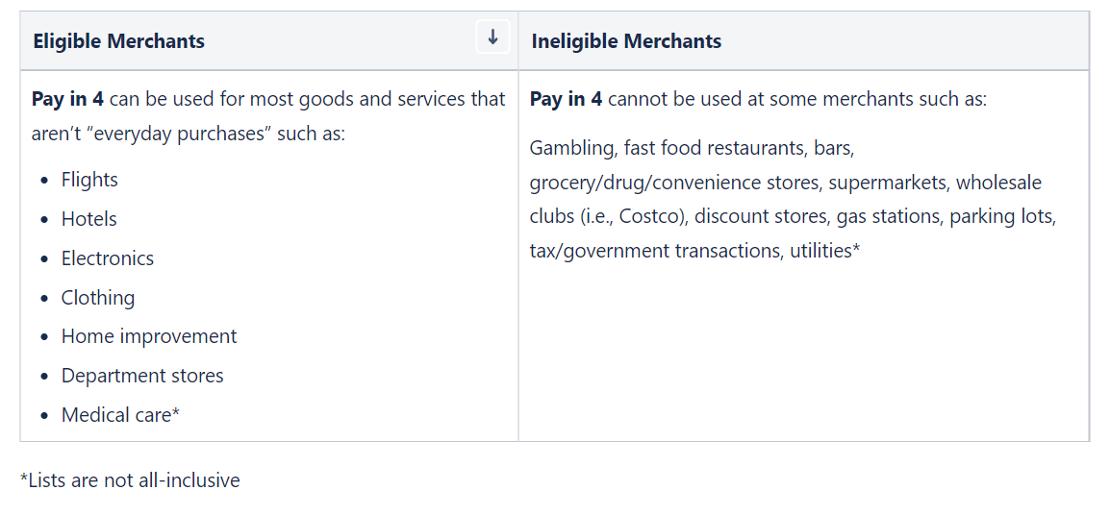Click the Home improvement list item
The width and height of the screenshot is (1110, 515).
click(148, 336)
